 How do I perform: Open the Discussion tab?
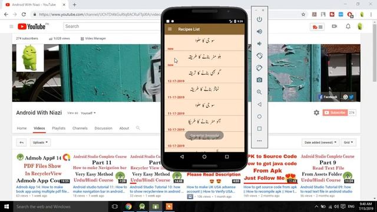pyautogui.click(x=104, y=128)
